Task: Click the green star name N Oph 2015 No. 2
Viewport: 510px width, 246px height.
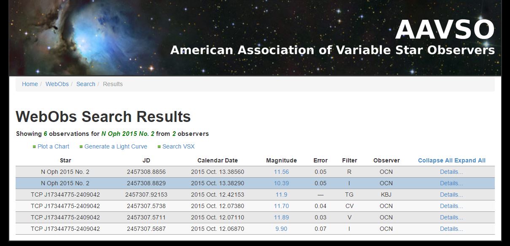Action: (128, 134)
